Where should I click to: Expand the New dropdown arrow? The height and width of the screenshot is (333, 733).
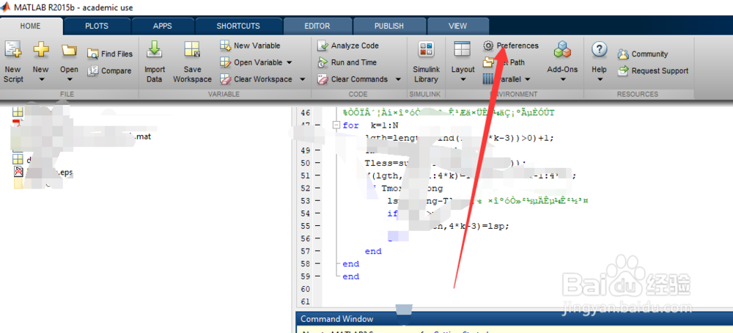41,79
